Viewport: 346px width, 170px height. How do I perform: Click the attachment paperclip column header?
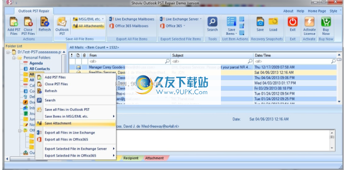(x=84, y=56)
